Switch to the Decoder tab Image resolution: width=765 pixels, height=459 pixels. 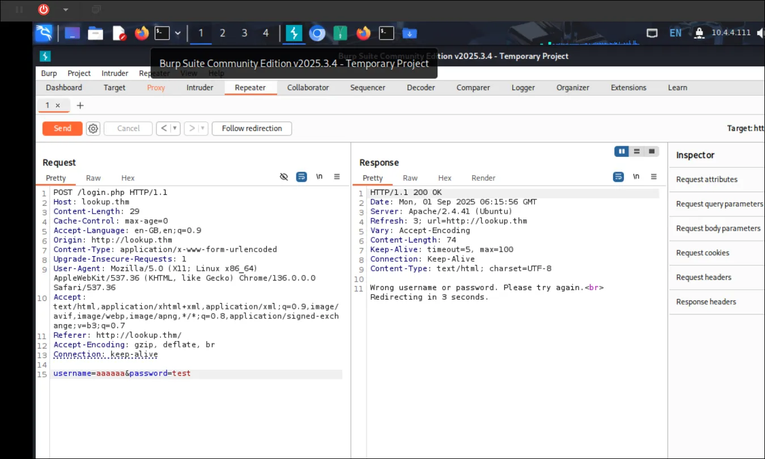(x=421, y=88)
